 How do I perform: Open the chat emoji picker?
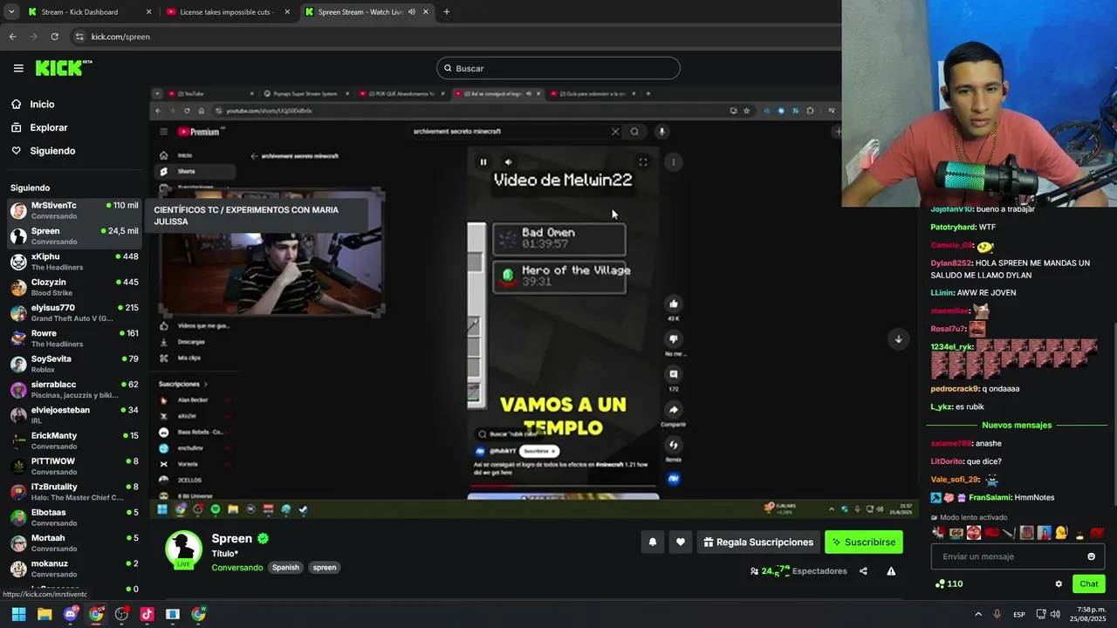(1091, 556)
